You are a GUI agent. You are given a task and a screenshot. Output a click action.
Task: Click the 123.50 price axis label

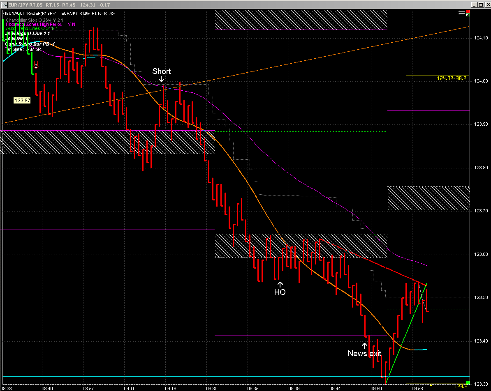(481, 297)
